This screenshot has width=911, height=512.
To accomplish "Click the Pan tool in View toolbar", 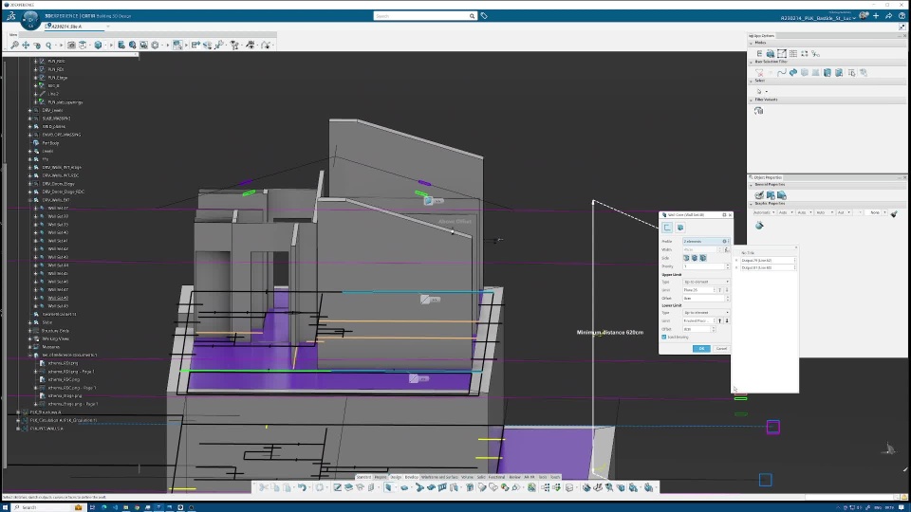I will point(26,45).
